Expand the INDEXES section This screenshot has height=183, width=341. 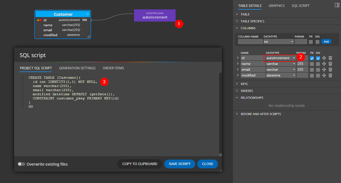(247, 91)
